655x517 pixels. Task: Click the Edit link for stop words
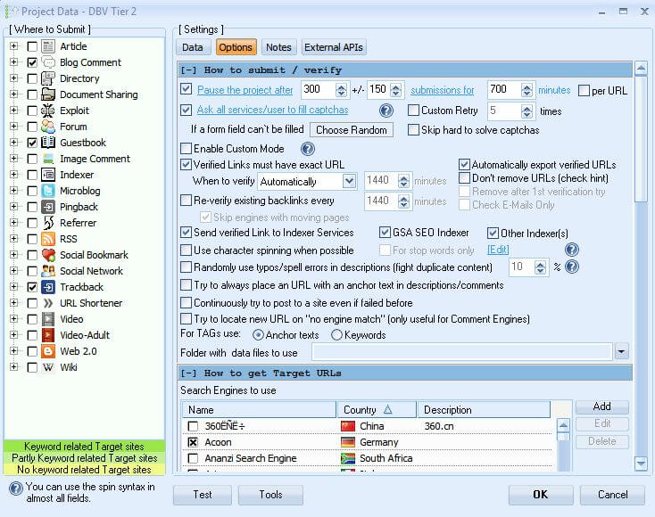click(x=498, y=250)
